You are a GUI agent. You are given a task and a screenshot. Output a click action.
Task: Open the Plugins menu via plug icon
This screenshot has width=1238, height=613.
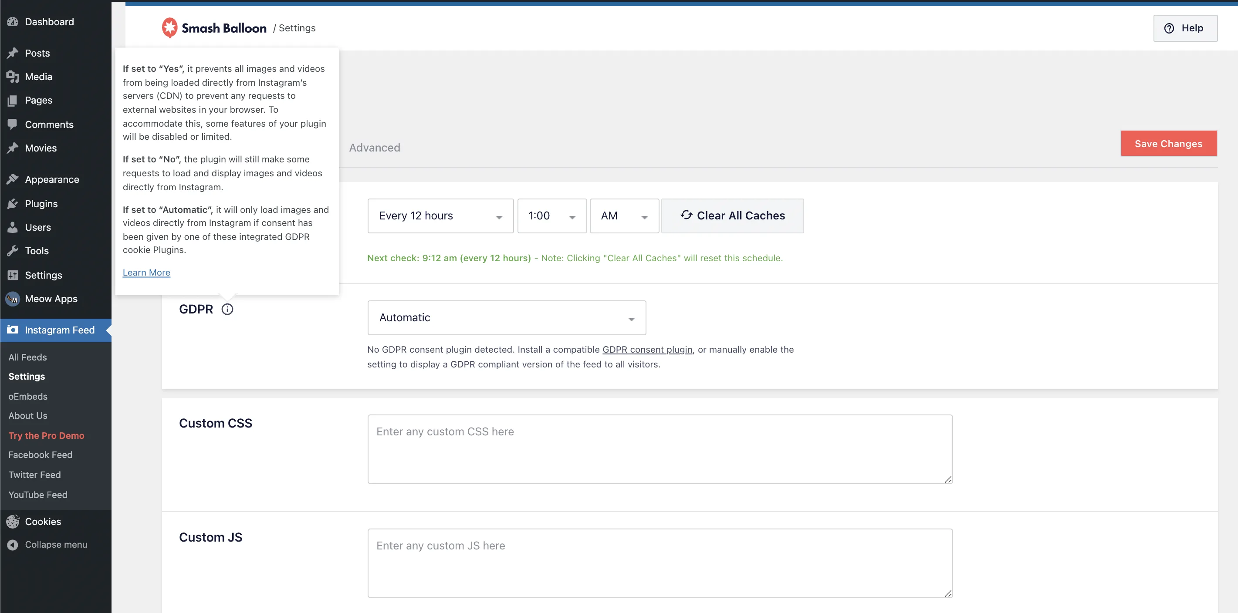point(13,204)
